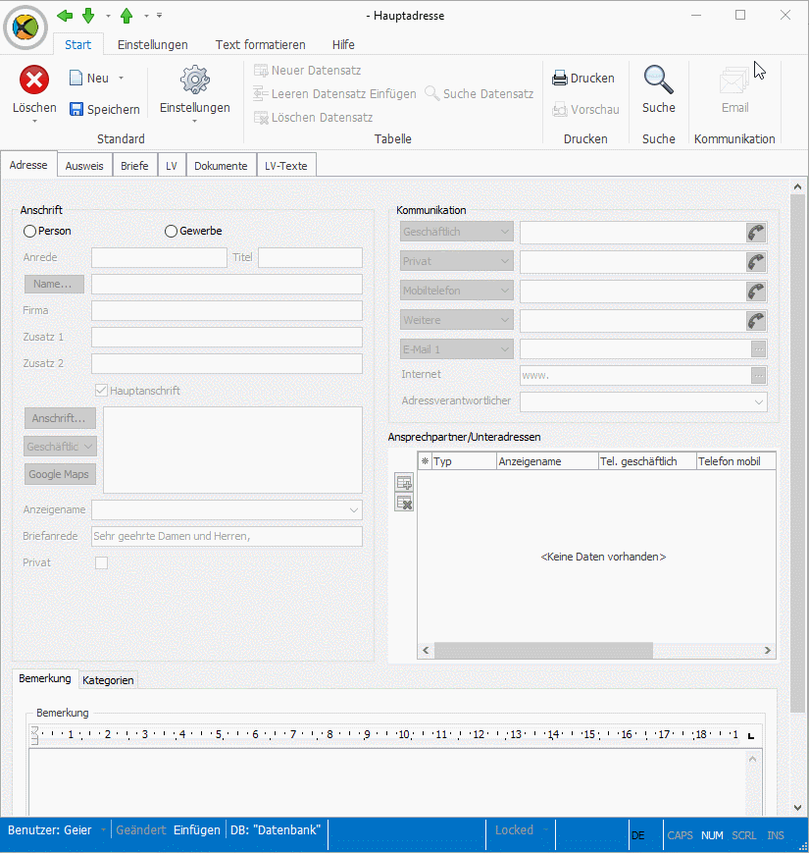
Task: Click the Email envelope icon
Action: tap(734, 80)
